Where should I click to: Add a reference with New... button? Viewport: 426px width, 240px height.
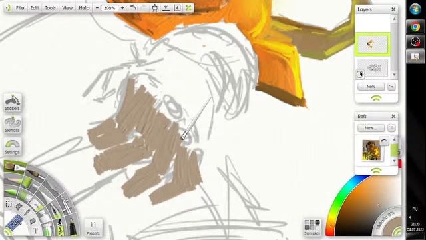[x=371, y=128]
